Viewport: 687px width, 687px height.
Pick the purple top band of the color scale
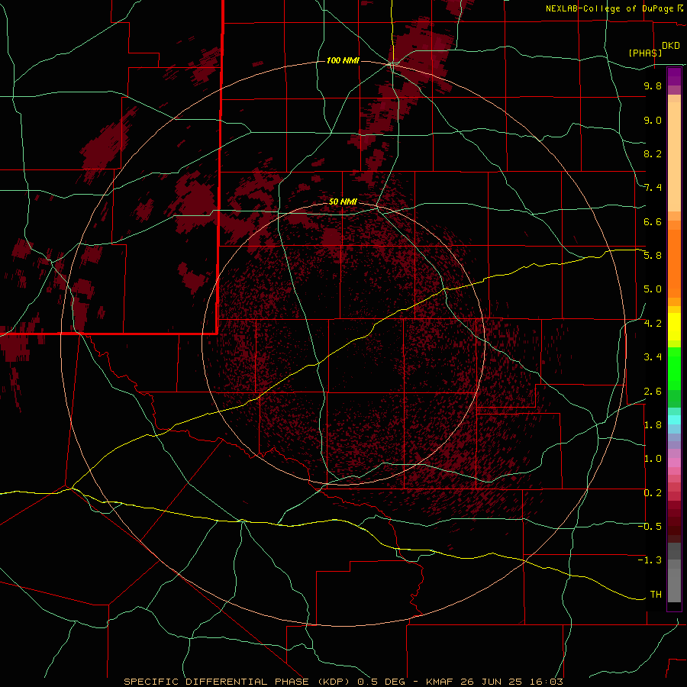[674, 76]
